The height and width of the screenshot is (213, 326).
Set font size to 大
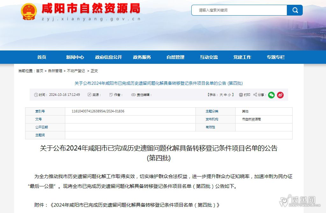click(x=221, y=95)
